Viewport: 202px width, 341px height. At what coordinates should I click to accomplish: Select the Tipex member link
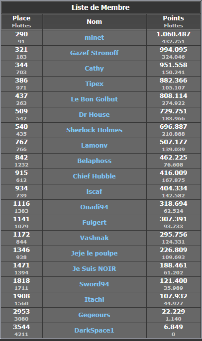click(x=94, y=84)
